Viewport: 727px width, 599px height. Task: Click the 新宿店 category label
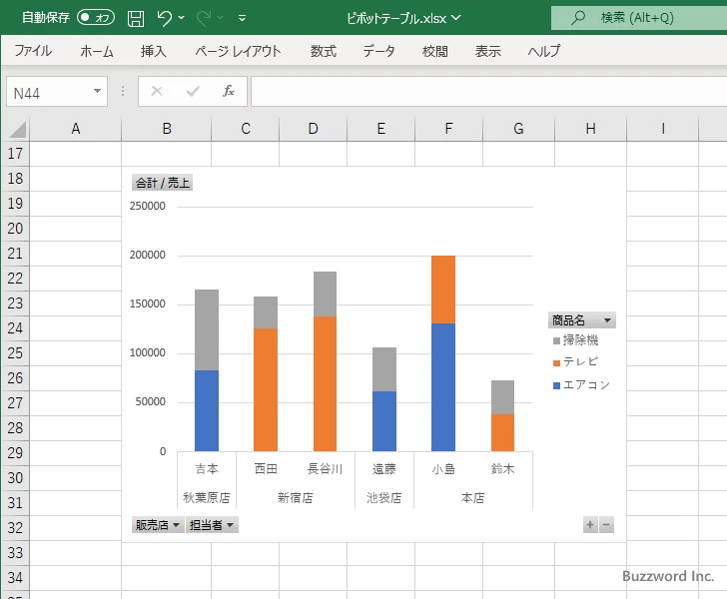[x=296, y=498]
